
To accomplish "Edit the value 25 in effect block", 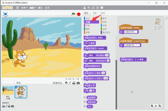I will tap(107, 55).
